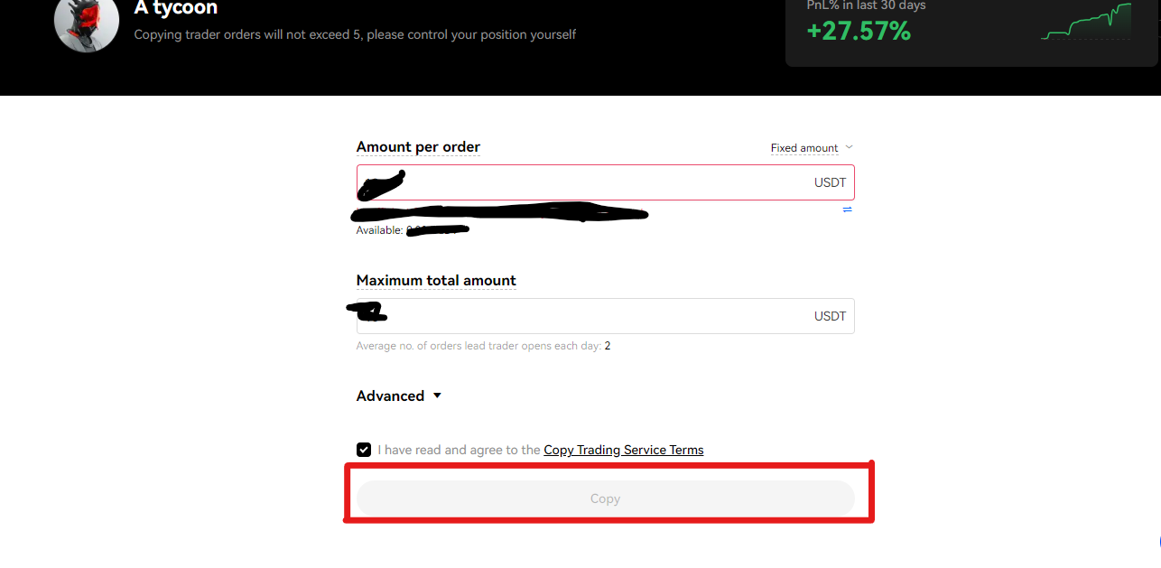Click the Copy button
This screenshot has height=568, width=1161.
pos(606,498)
